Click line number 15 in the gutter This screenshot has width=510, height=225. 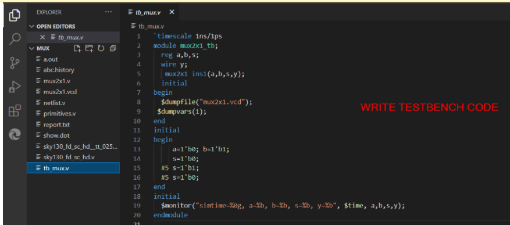137,168
